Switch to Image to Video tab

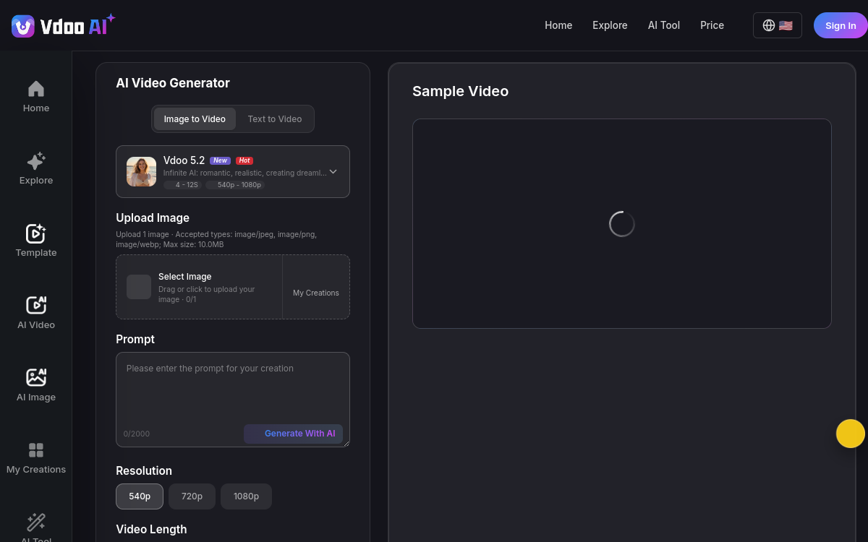195,119
